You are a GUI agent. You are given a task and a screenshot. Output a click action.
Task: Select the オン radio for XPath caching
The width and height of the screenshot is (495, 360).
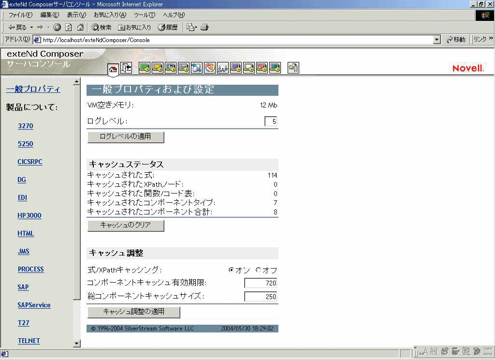(x=231, y=270)
